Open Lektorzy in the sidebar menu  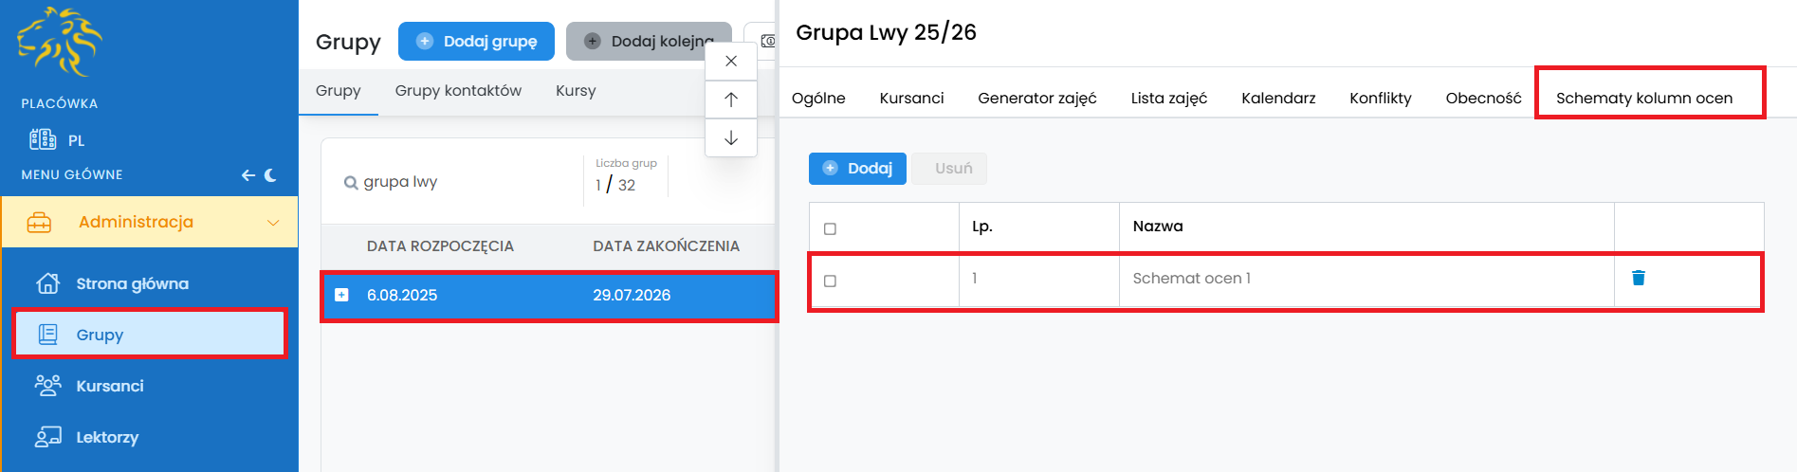click(106, 437)
